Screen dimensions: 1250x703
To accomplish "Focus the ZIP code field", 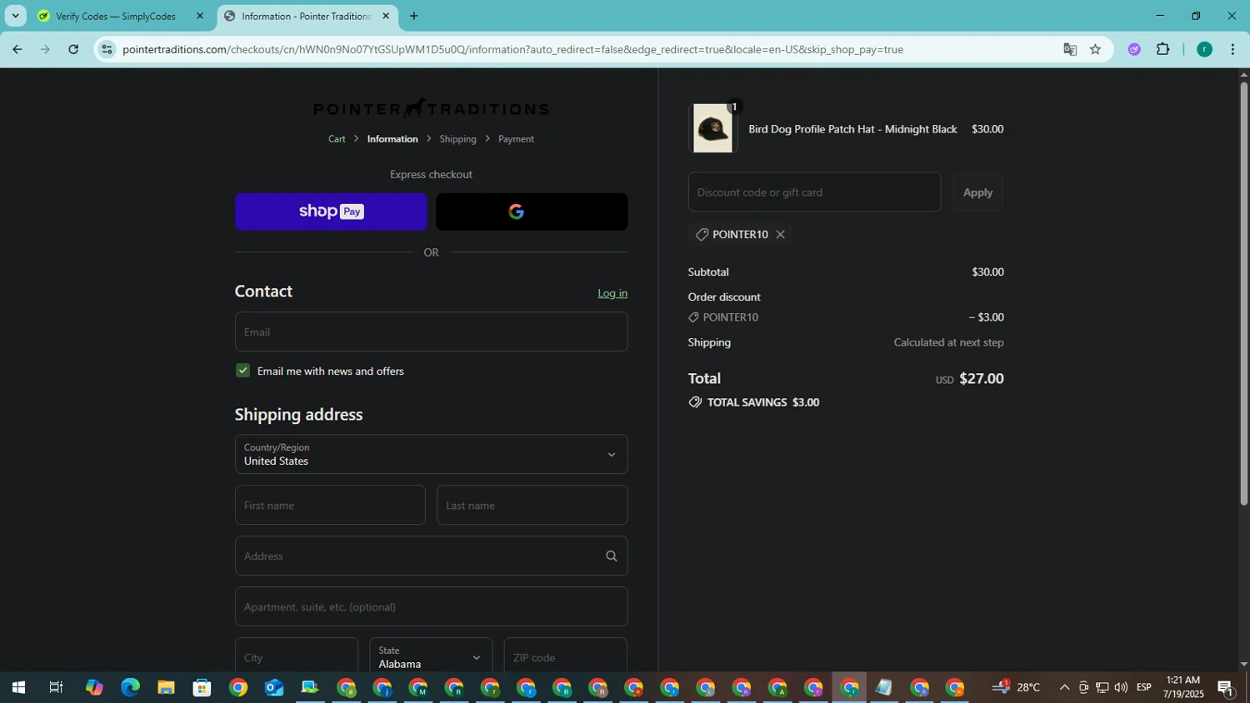I will [x=565, y=657].
